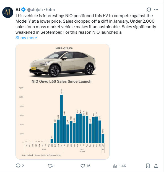
Task: Expand the post with Show more
Action: 26,38
